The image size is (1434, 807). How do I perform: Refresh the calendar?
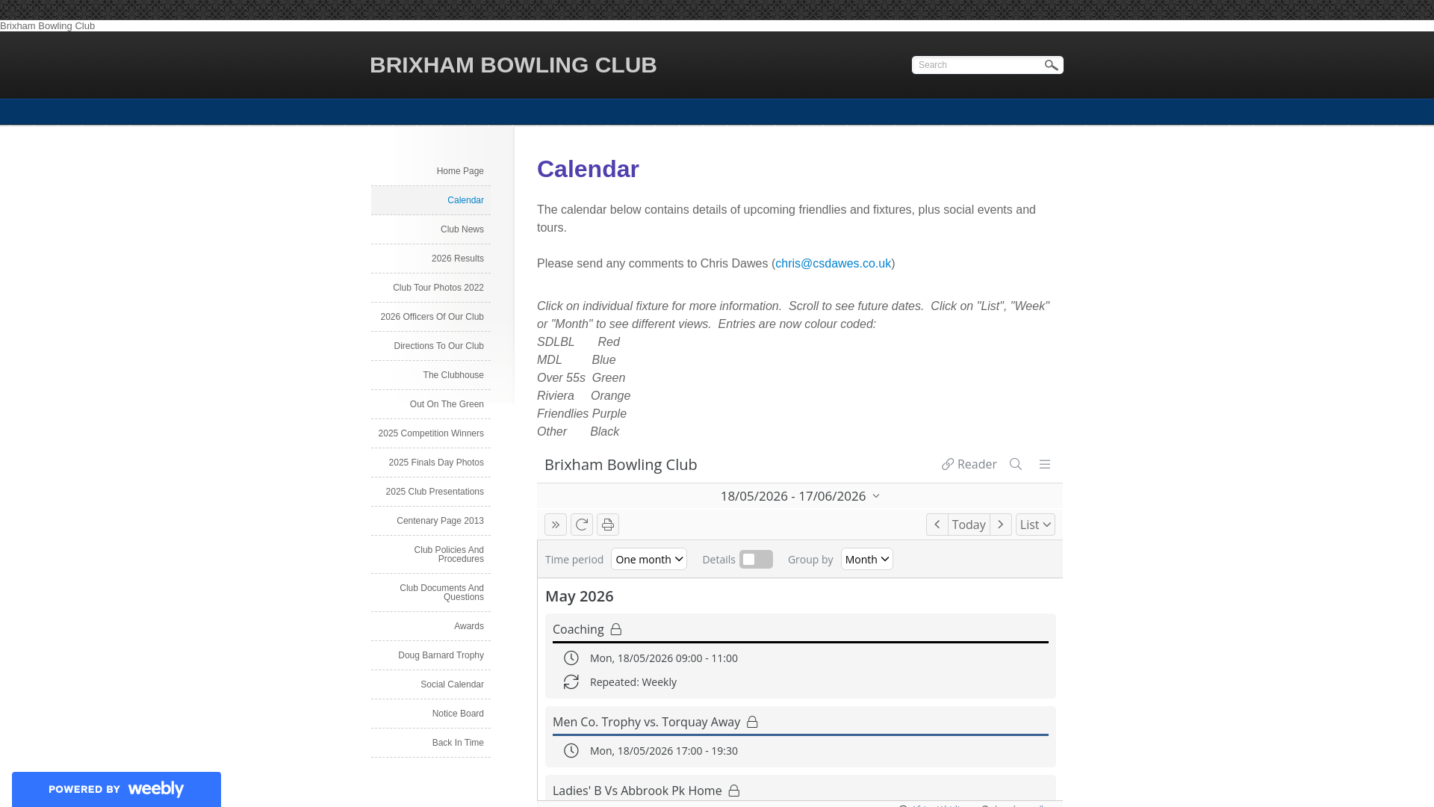[x=582, y=525]
